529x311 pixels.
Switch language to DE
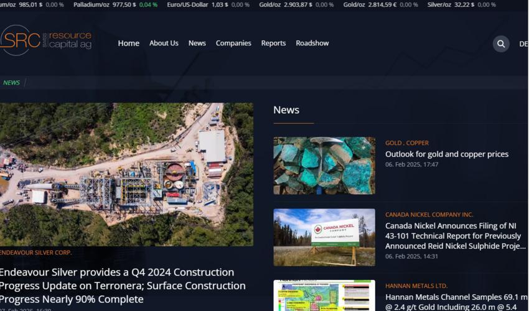pos(523,44)
